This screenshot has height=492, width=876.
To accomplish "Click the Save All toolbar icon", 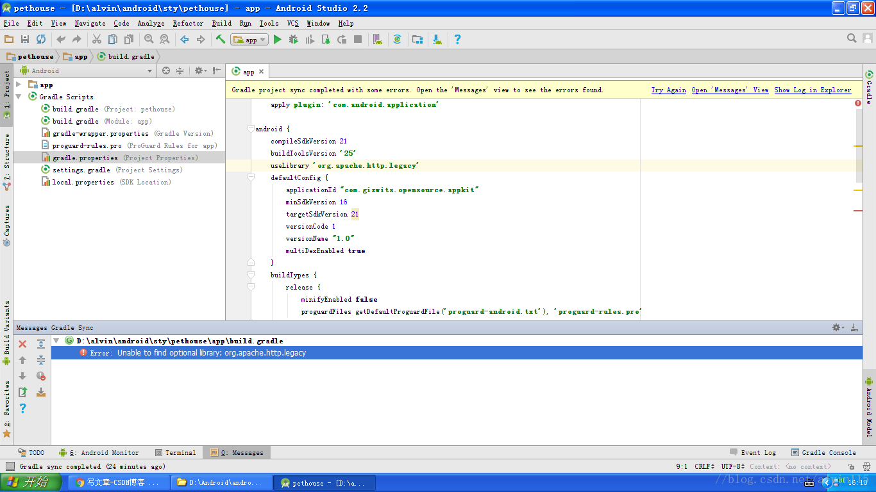I will coord(25,39).
